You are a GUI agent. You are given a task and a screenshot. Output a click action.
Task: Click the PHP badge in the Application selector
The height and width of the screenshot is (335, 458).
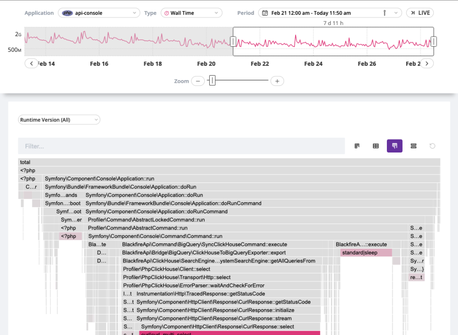[67, 13]
